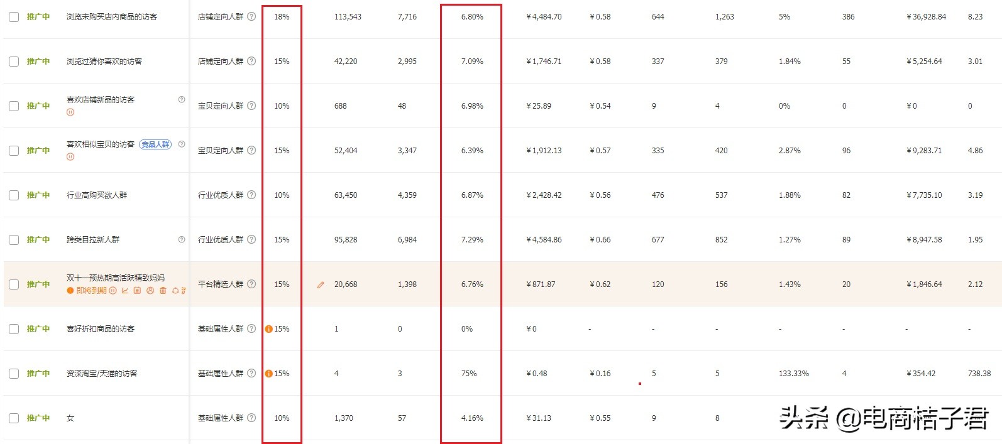Screen dimensions: 1002x444
Task: Check the box for the 女 audience row
Action: [14, 418]
